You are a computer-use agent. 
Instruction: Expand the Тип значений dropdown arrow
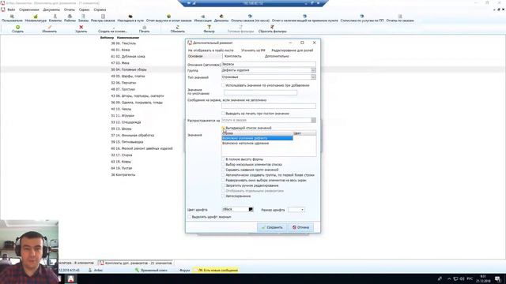(x=313, y=77)
